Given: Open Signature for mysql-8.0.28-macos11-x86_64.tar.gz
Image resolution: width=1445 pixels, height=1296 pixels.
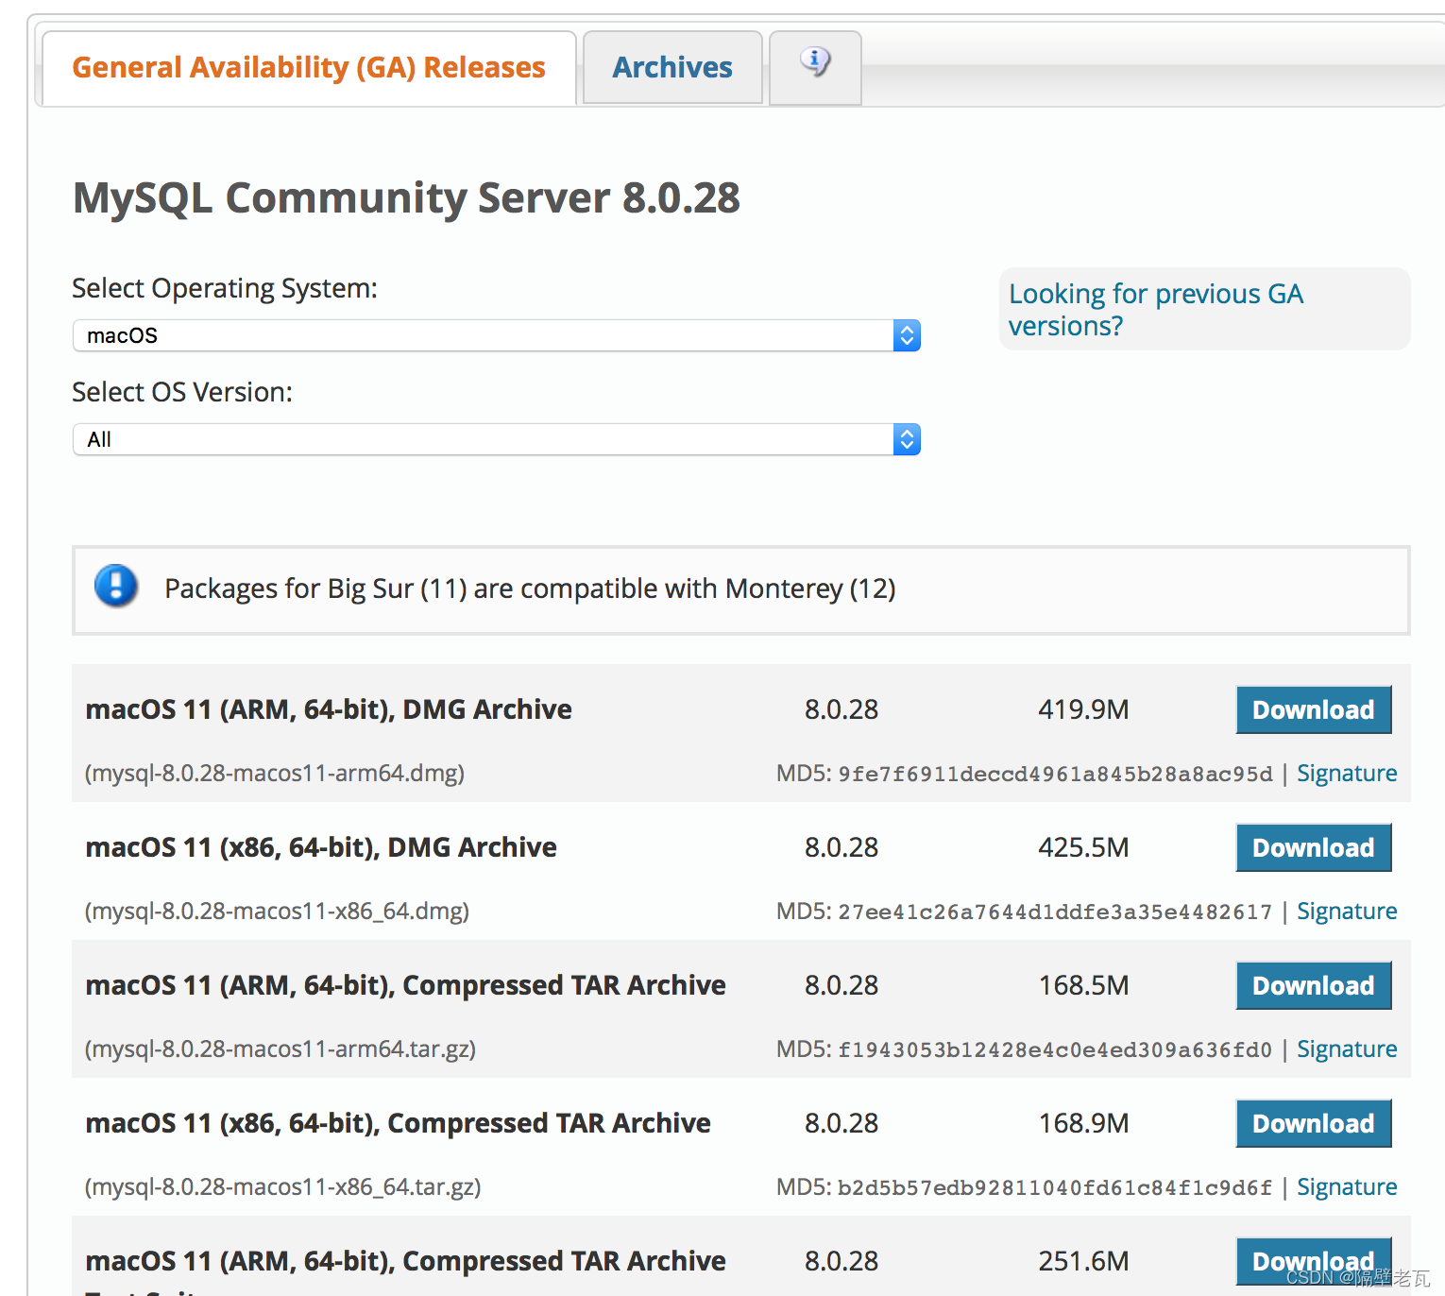Looking at the screenshot, I should [1347, 1186].
